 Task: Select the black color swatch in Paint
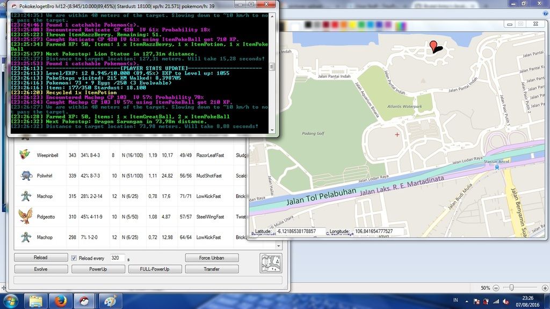[308, 25]
